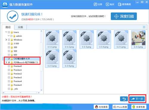Screen dimensions: 149x110
Task: Start the 深度扫描 deep scan
Action: coord(124,16)
